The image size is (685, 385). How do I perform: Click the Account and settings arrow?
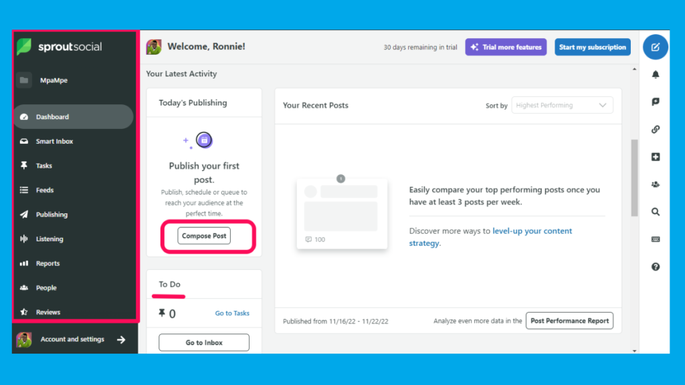click(122, 340)
